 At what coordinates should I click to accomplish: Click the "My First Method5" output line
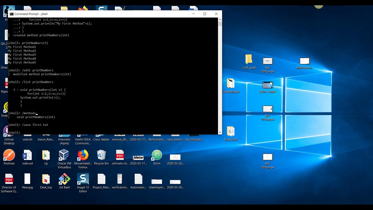(x=22, y=62)
